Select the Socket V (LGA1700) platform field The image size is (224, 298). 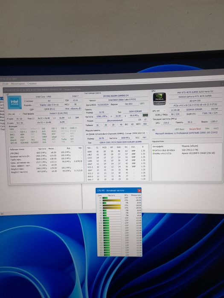pos(58,113)
